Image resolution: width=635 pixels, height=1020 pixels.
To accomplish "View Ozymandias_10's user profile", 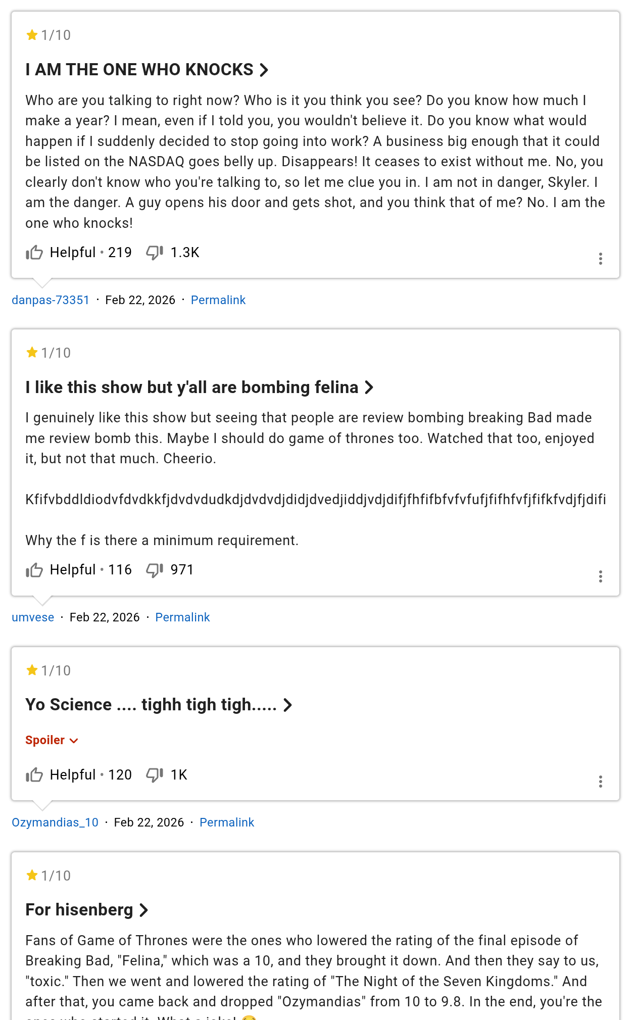I will pyautogui.click(x=55, y=822).
